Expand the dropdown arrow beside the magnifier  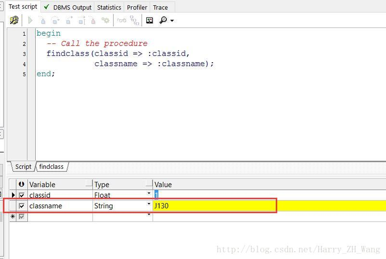(x=172, y=21)
